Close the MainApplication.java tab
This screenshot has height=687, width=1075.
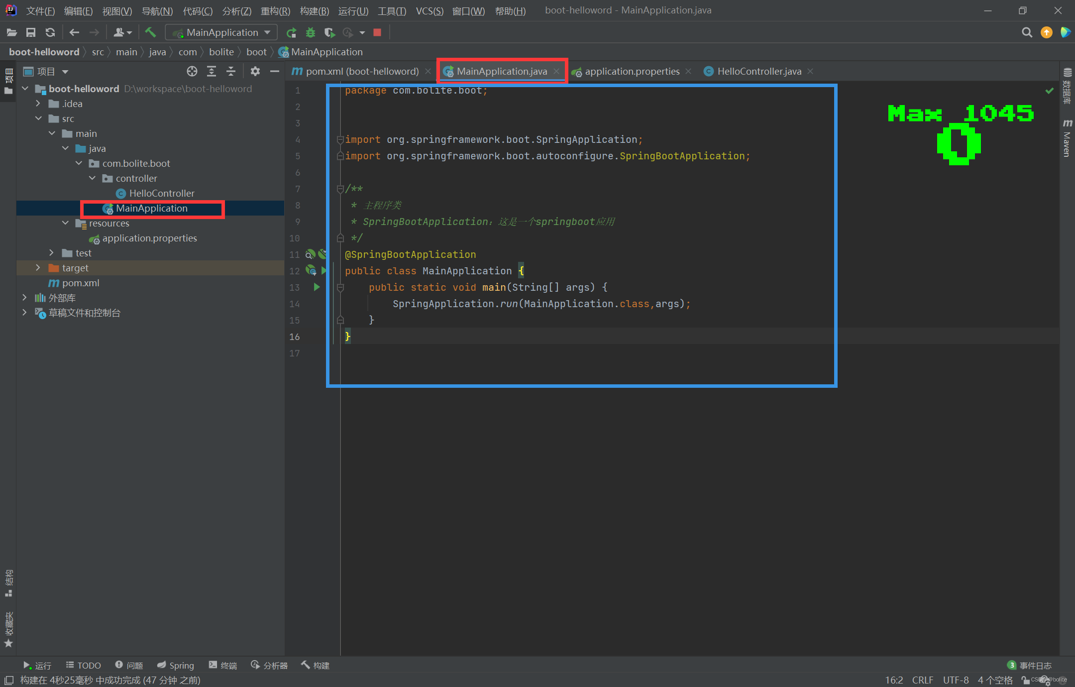coord(556,72)
